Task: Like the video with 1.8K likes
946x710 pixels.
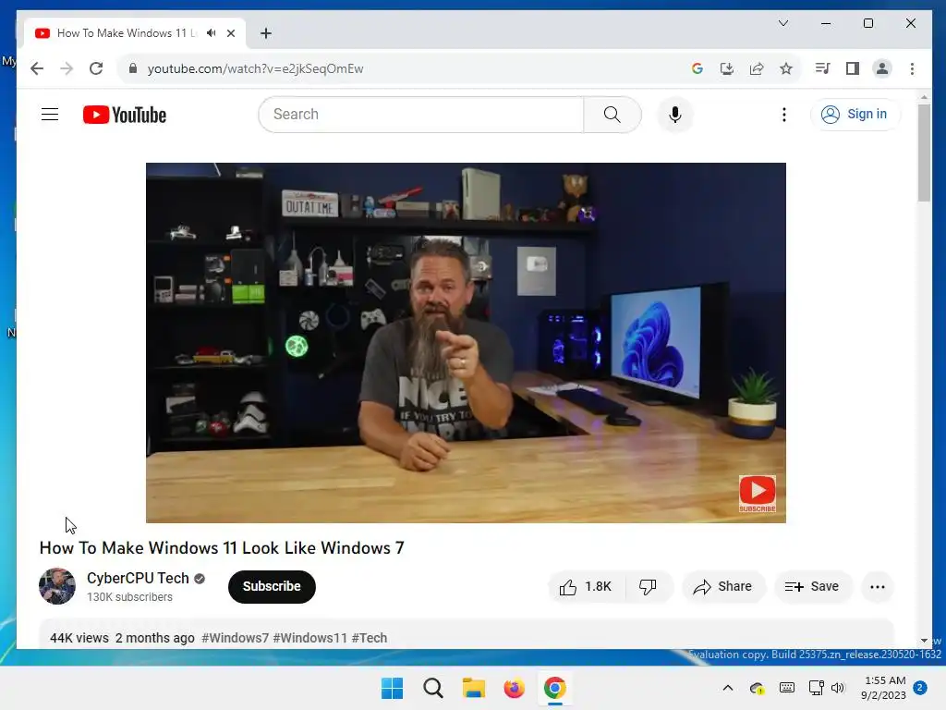Action: (x=586, y=587)
